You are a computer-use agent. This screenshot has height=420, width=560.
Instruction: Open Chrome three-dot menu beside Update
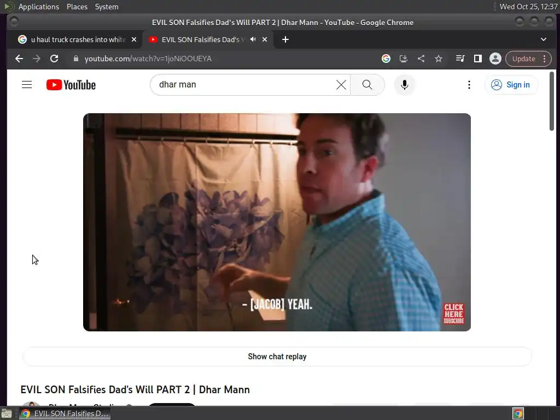(x=544, y=59)
